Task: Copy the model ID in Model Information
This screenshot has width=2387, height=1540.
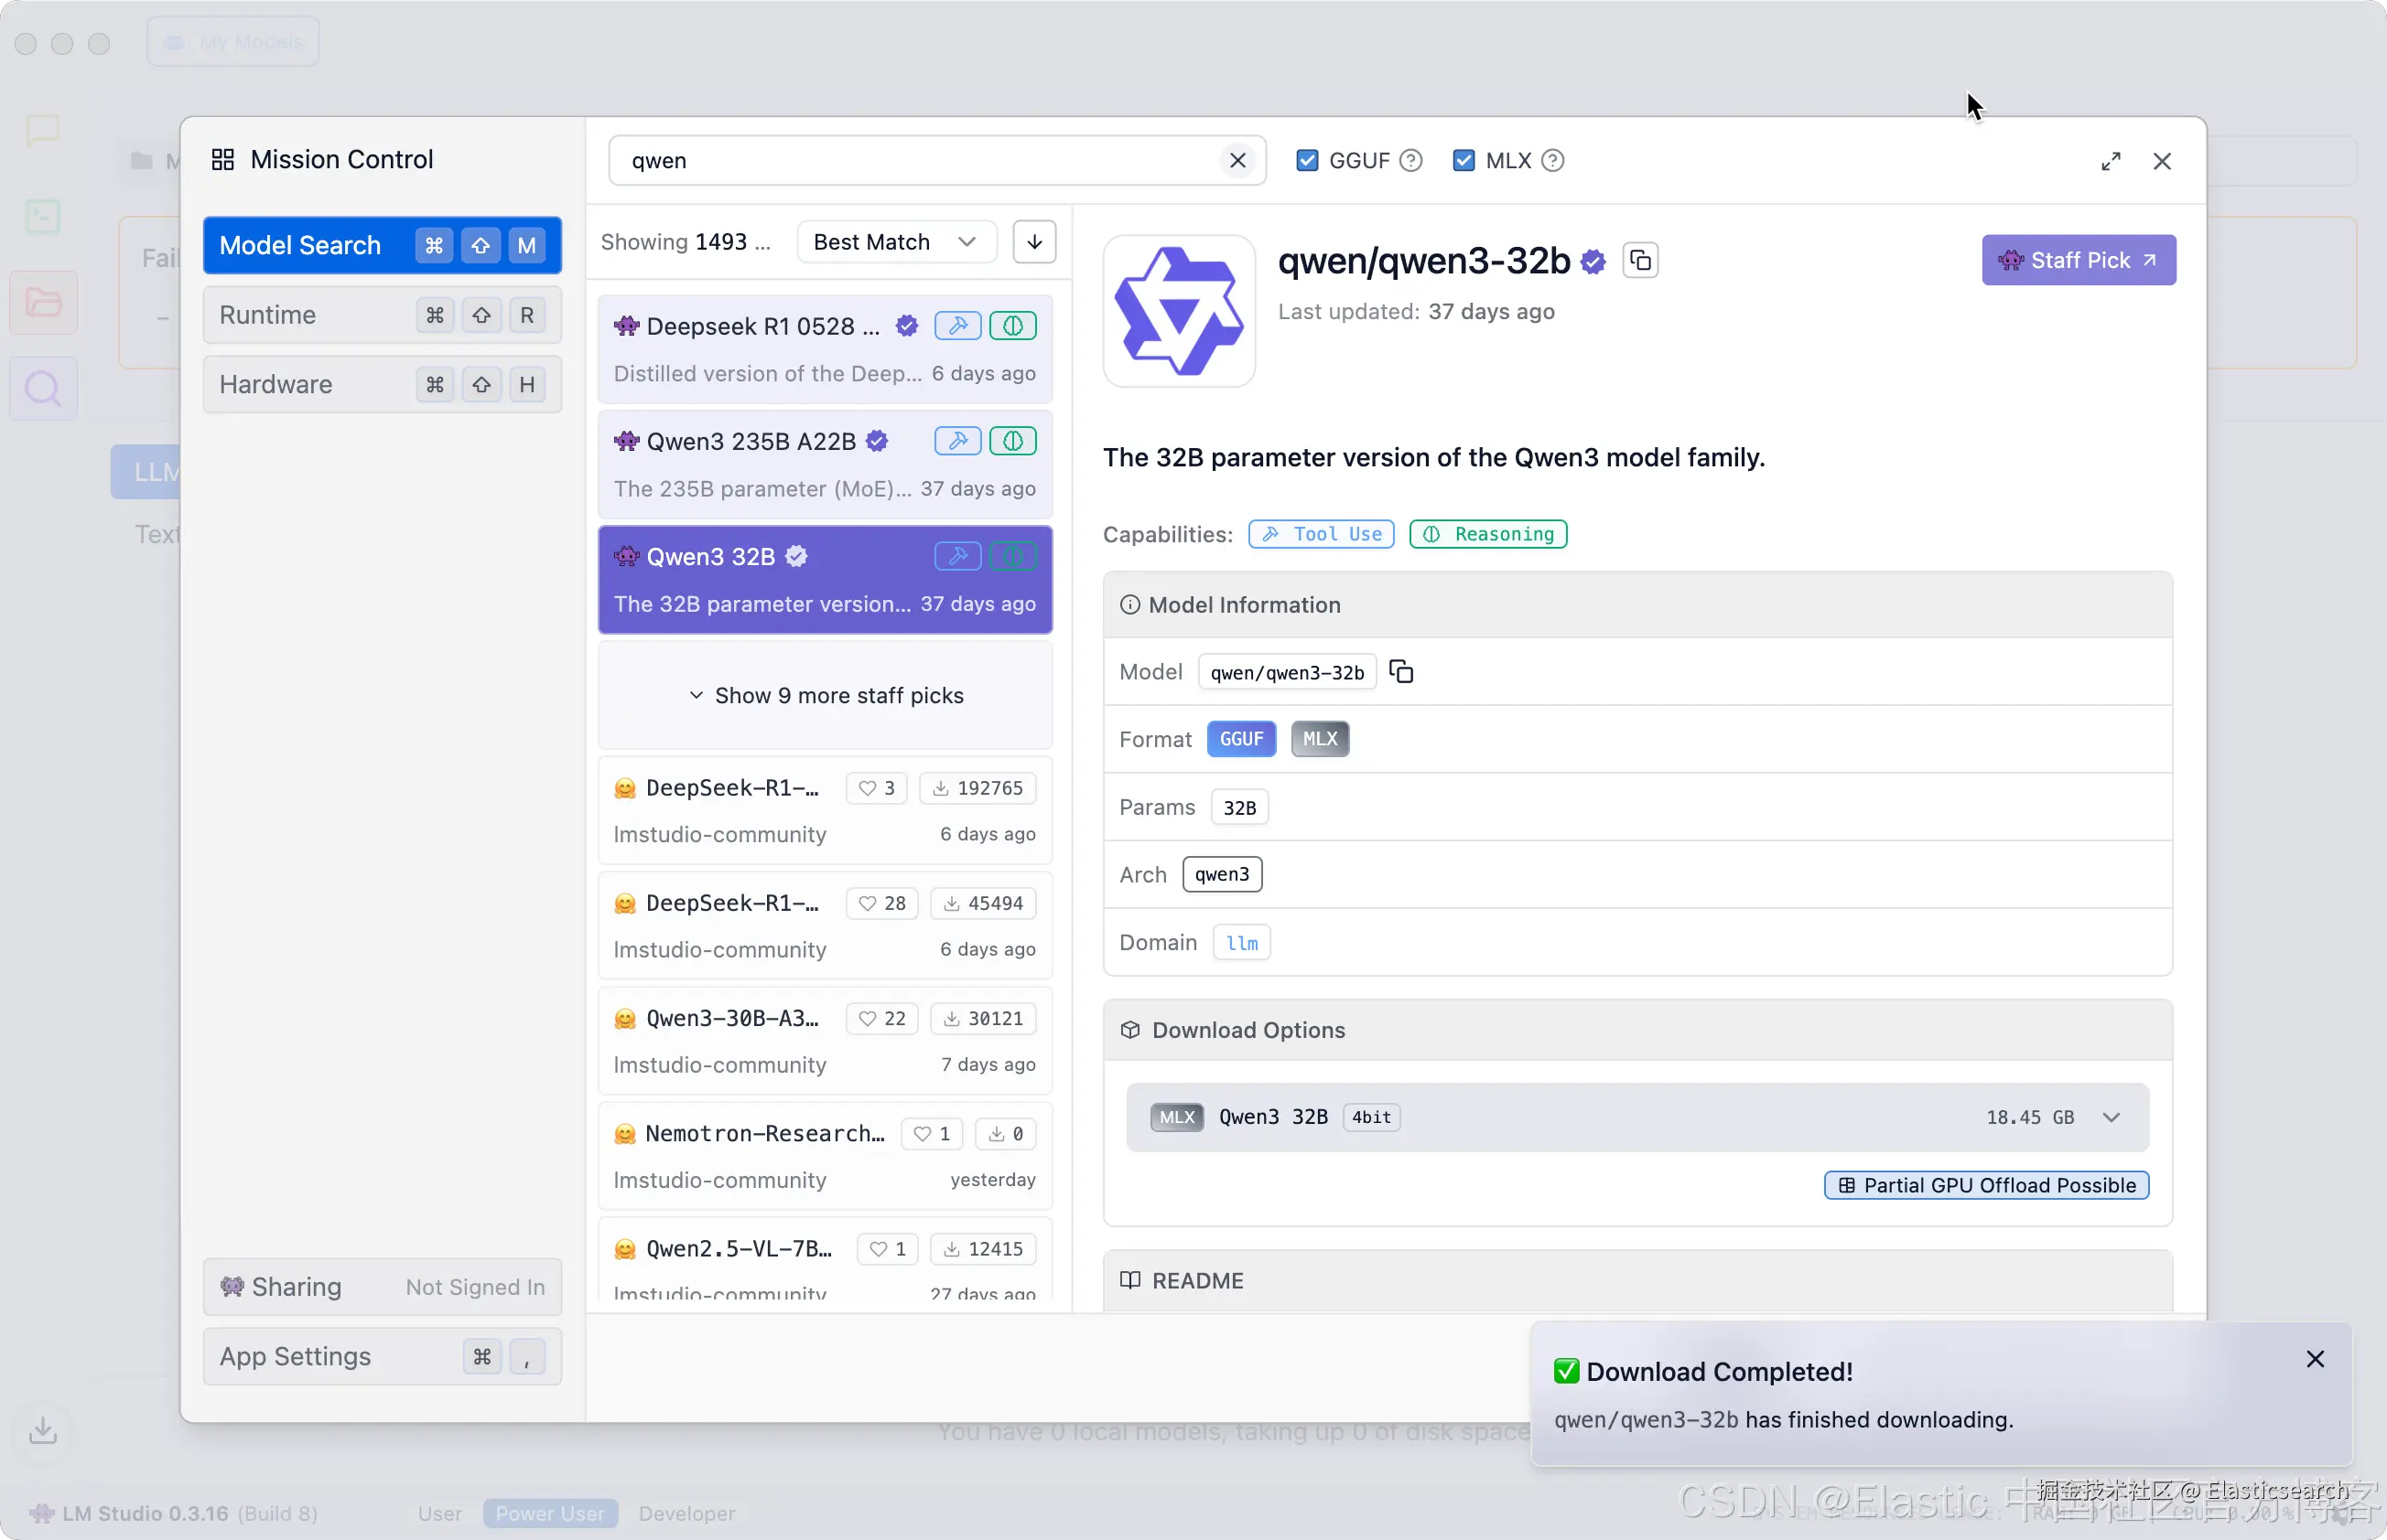Action: tap(1401, 672)
